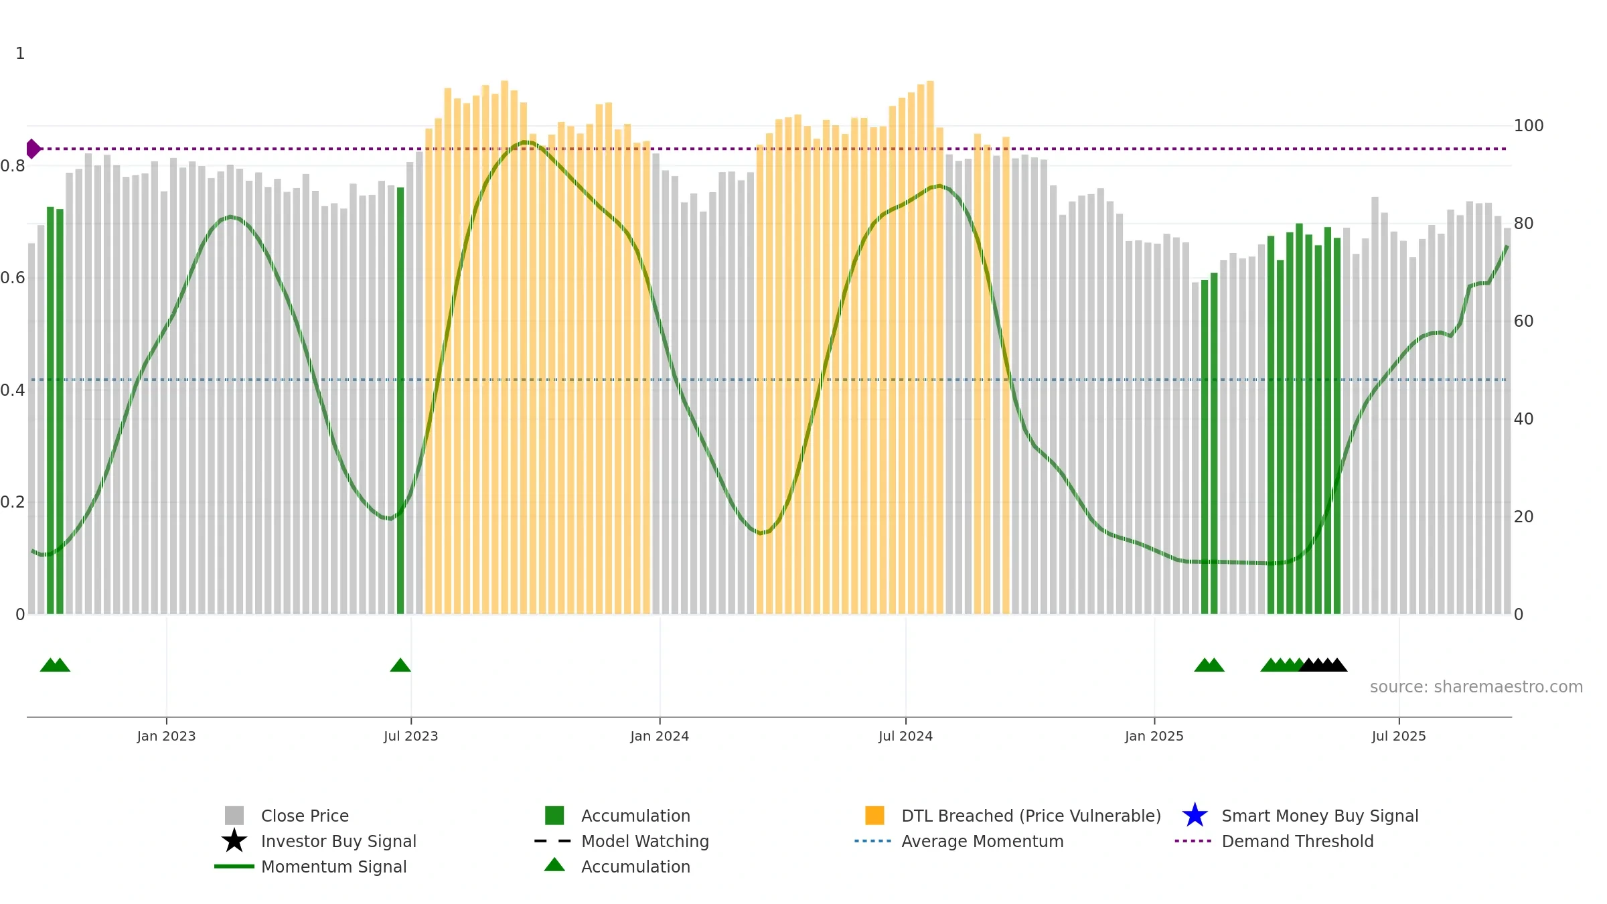Click the orange DTL Breached legend icon
This screenshot has width=1607, height=904.
click(874, 816)
